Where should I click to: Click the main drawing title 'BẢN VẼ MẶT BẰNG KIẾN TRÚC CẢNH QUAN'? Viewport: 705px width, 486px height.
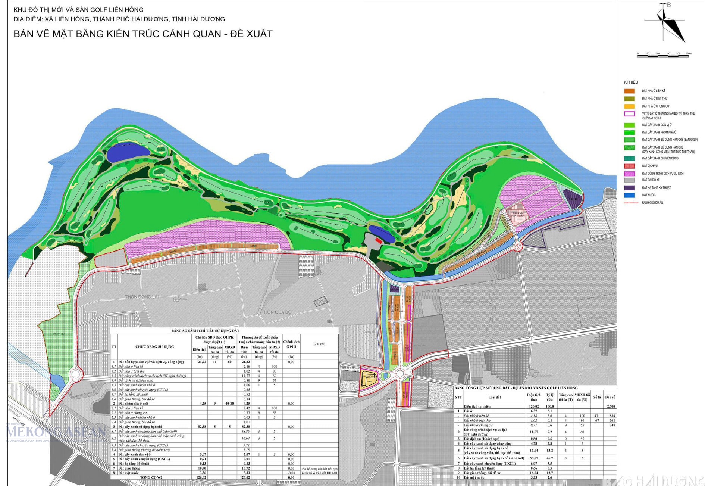[143, 34]
